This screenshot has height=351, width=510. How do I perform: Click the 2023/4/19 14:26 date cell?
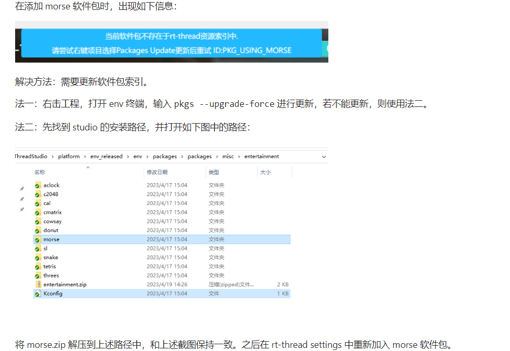[167, 285]
